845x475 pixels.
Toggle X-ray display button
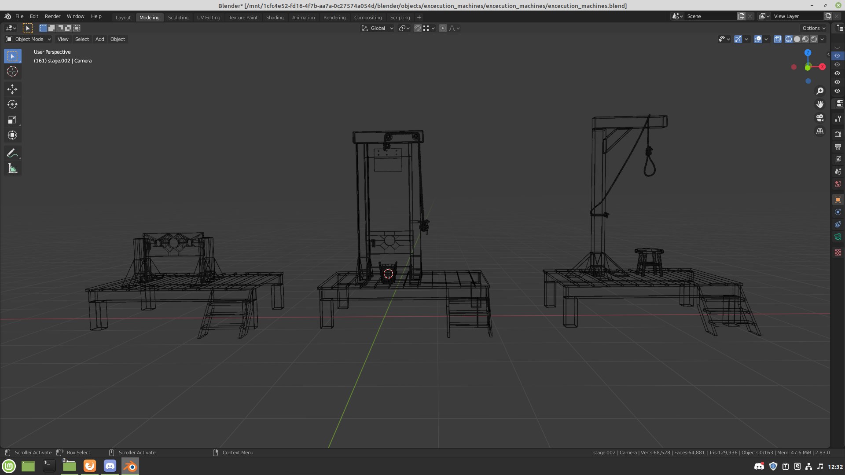[x=778, y=39]
